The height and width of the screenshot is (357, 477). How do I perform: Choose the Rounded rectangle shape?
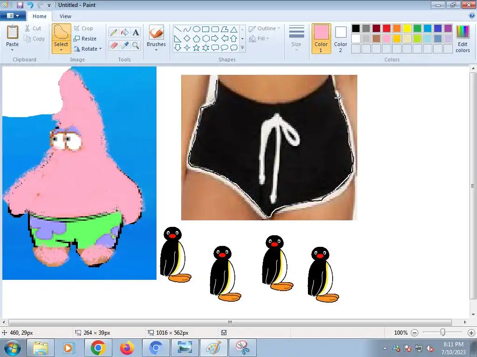[x=215, y=29]
